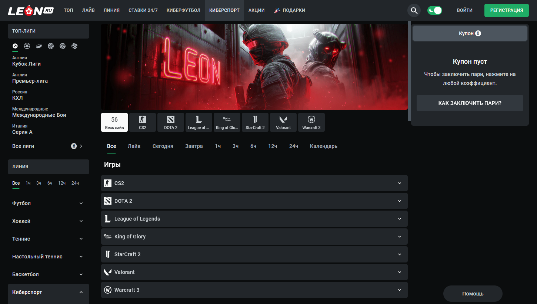Click КАК ЗАКЛЮЧИТЬ ПАРИ? button
The width and height of the screenshot is (537, 304).
(x=470, y=103)
